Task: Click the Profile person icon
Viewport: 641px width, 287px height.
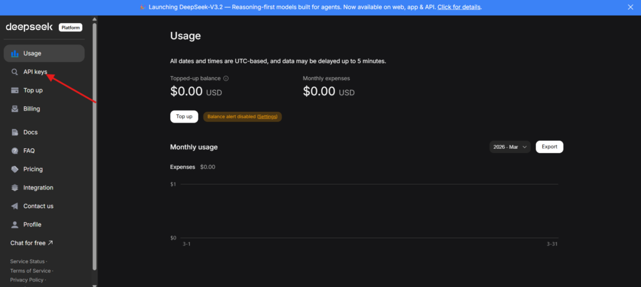Action: [14, 224]
